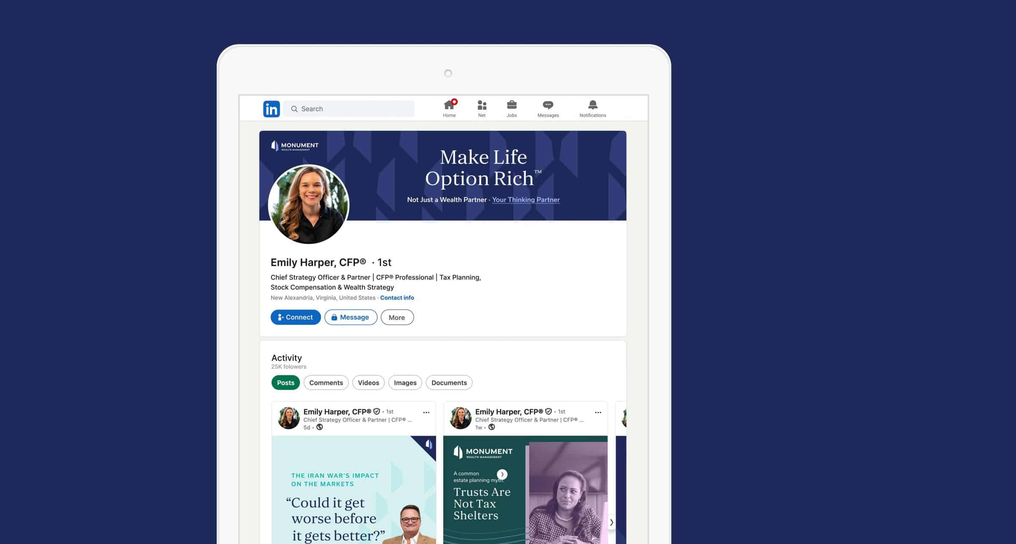Screen dimensions: 1016x544
Task: Open author name on the 1w post
Action: [509, 411]
